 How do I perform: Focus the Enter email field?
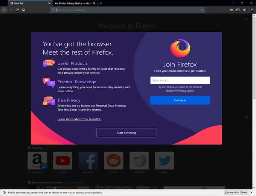180,80
